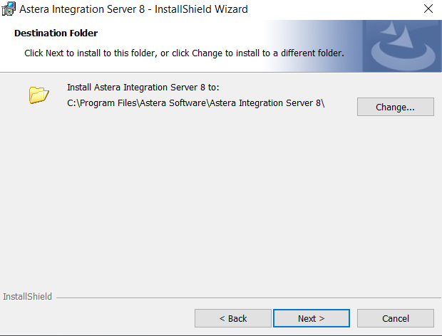Click the 'Click Next to install' instruction text
Image resolution: width=442 pixels, height=336 pixels.
(x=184, y=53)
